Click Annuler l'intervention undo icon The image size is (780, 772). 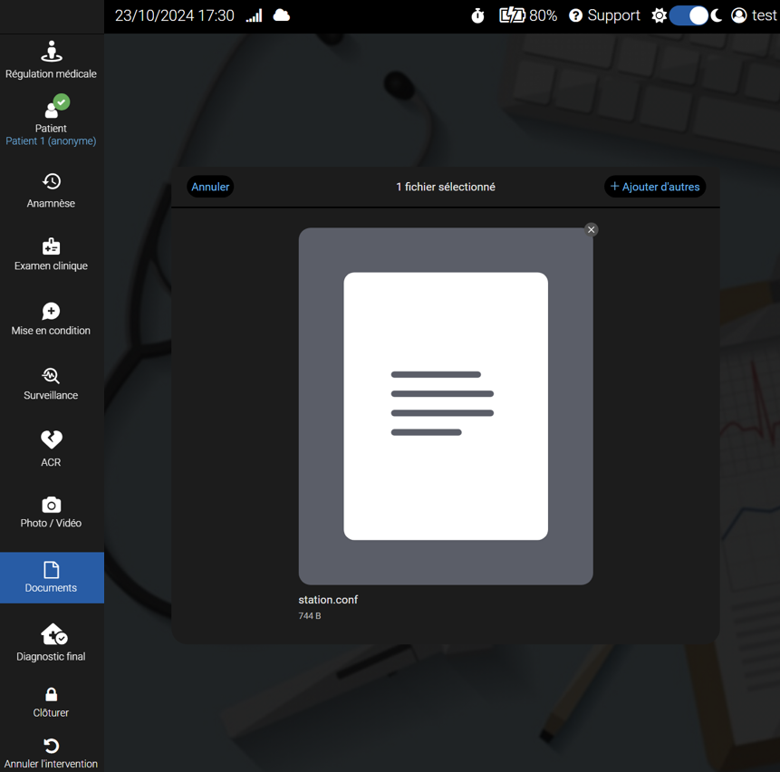tap(52, 746)
